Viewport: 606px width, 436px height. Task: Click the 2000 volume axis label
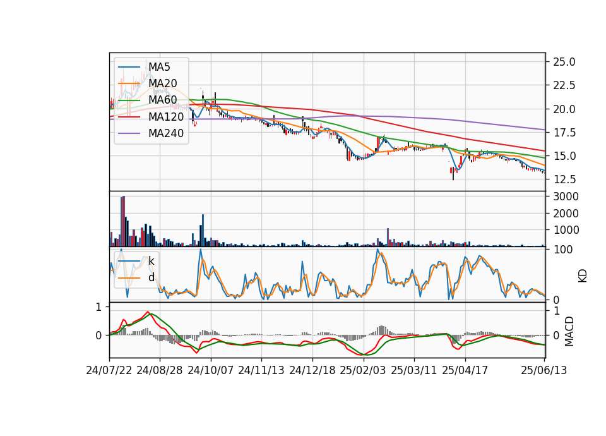(x=566, y=214)
